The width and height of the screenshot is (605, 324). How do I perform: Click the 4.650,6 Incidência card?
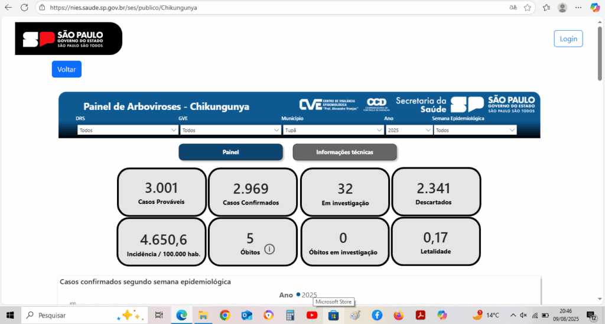pos(162,242)
